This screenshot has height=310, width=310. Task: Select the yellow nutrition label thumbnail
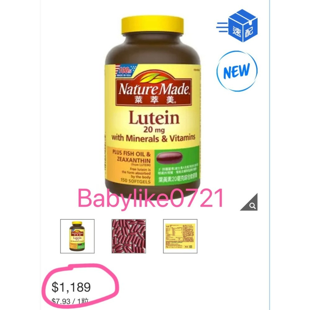pos(180,236)
